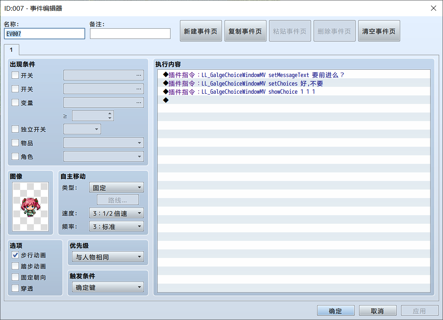The image size is (443, 320).
Task: Check the 踏步动画 option
Action: [x=15, y=266]
